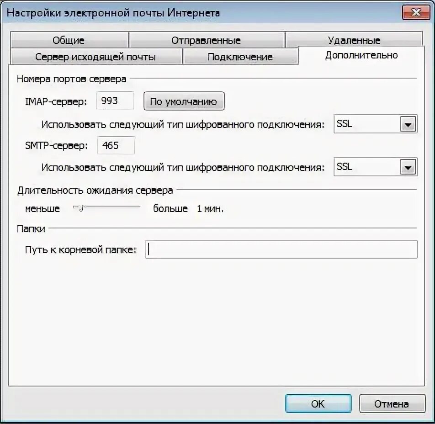
Task: Switch to the Общие tab
Action: click(x=69, y=40)
